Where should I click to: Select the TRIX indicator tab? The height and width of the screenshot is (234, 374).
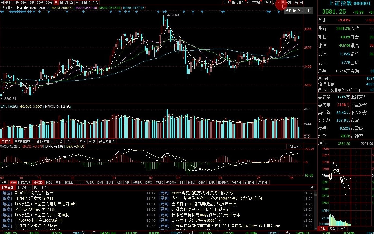coord(159,183)
